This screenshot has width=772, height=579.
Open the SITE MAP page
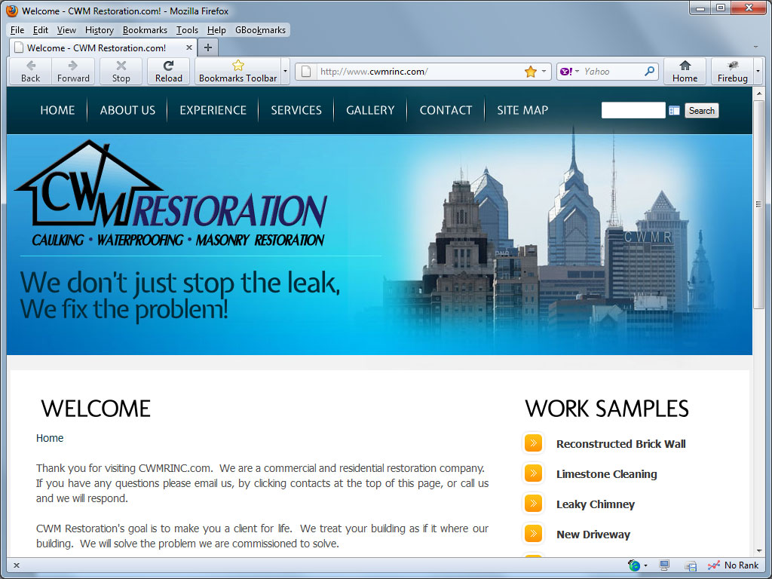(x=522, y=110)
